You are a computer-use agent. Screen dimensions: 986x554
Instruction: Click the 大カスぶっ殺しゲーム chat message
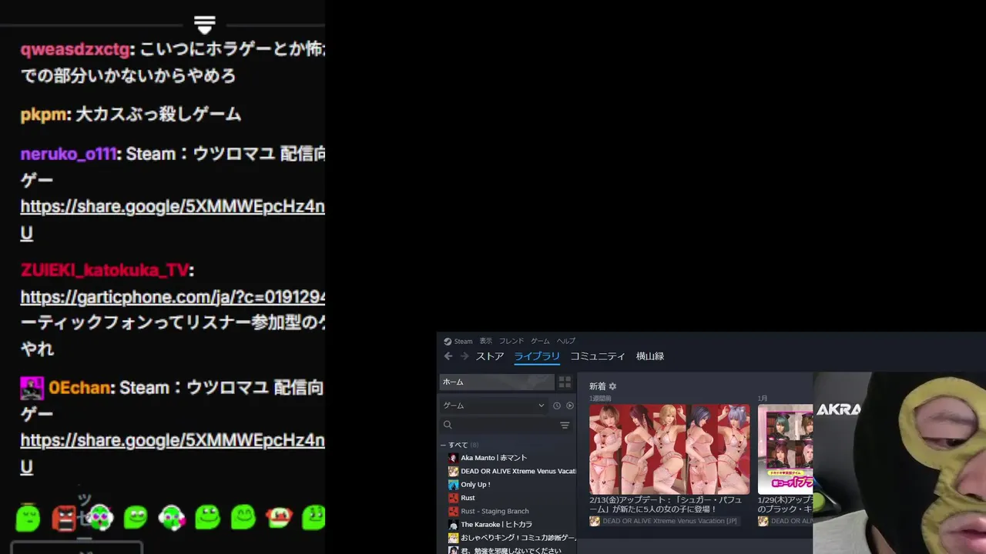point(158,115)
